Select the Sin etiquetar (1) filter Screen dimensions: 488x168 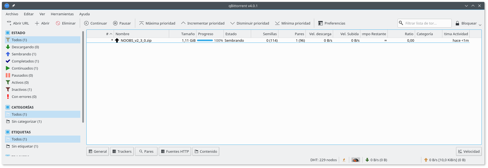click(43, 146)
